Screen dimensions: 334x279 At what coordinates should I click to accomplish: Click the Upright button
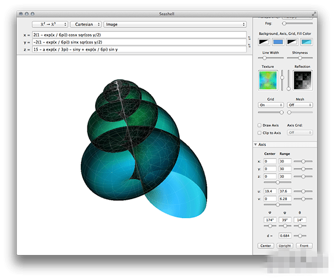click(x=285, y=246)
